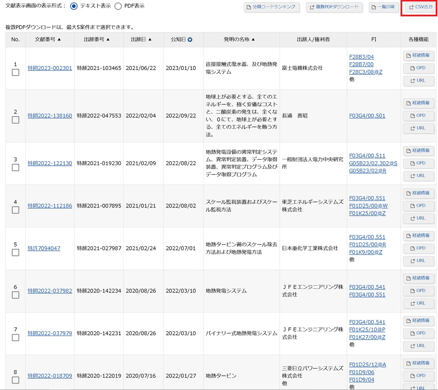Open 分類コードランキング
The width and height of the screenshot is (438, 390).
(272, 7)
